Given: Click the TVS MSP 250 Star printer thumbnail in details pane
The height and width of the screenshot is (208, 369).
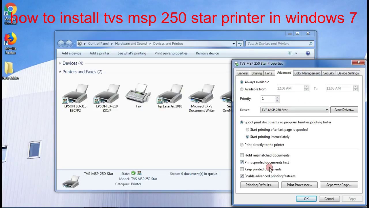Looking at the screenshot, I should (70, 181).
